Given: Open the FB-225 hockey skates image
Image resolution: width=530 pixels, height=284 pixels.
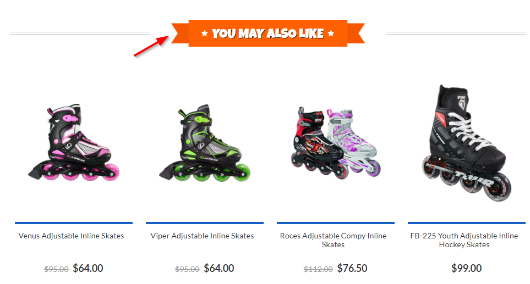Looking at the screenshot, I should click(467, 143).
